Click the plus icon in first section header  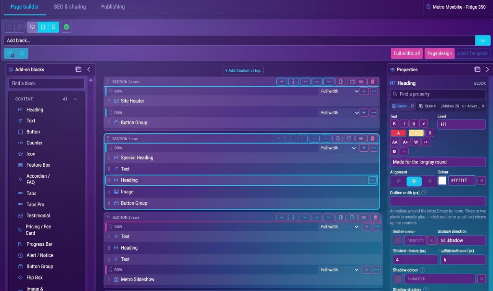click(282, 82)
